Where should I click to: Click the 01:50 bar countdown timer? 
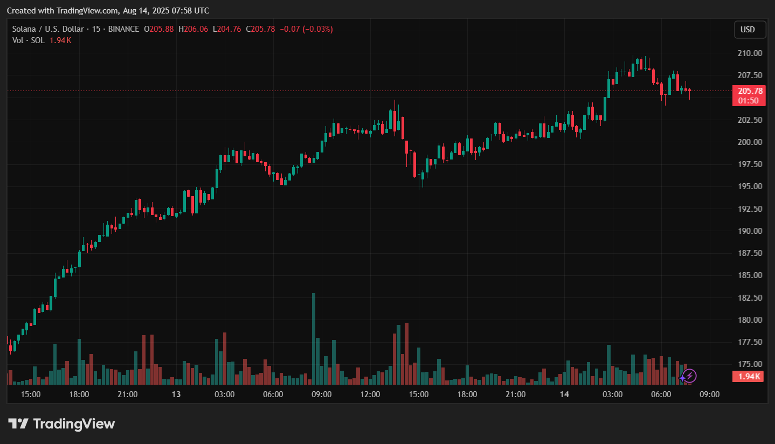click(x=750, y=101)
